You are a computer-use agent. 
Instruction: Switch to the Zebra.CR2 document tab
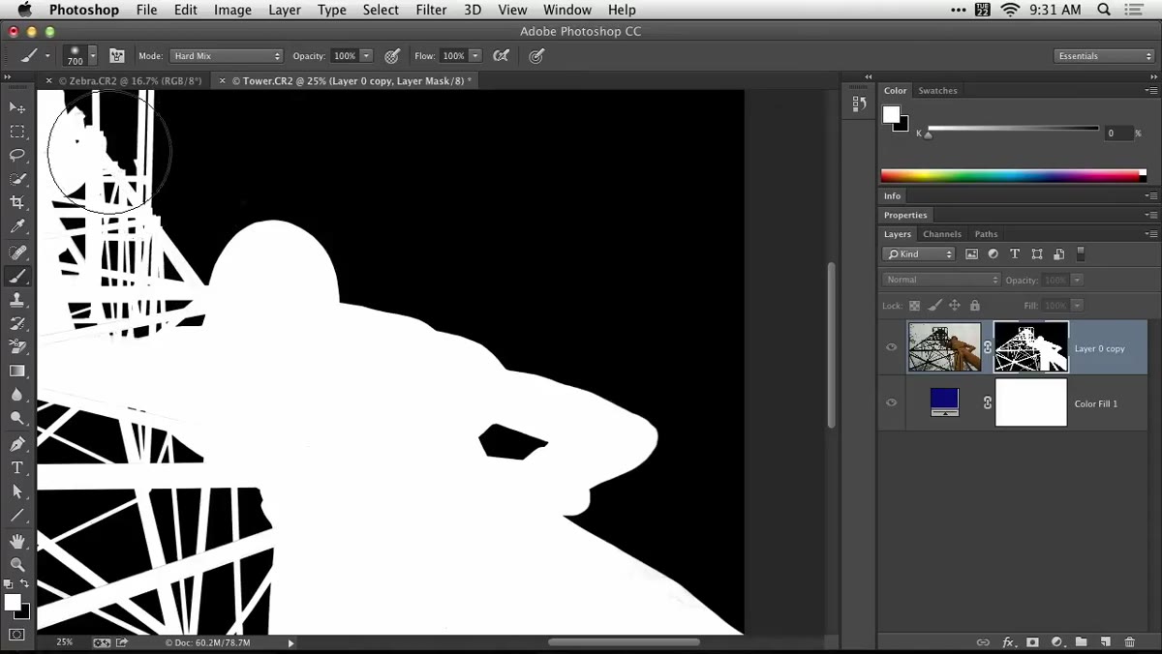(x=130, y=81)
